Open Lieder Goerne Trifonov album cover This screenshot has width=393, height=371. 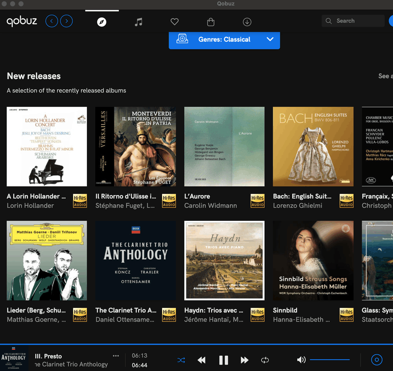click(47, 261)
